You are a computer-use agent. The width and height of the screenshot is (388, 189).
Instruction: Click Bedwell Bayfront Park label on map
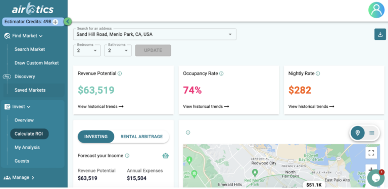[311, 157]
